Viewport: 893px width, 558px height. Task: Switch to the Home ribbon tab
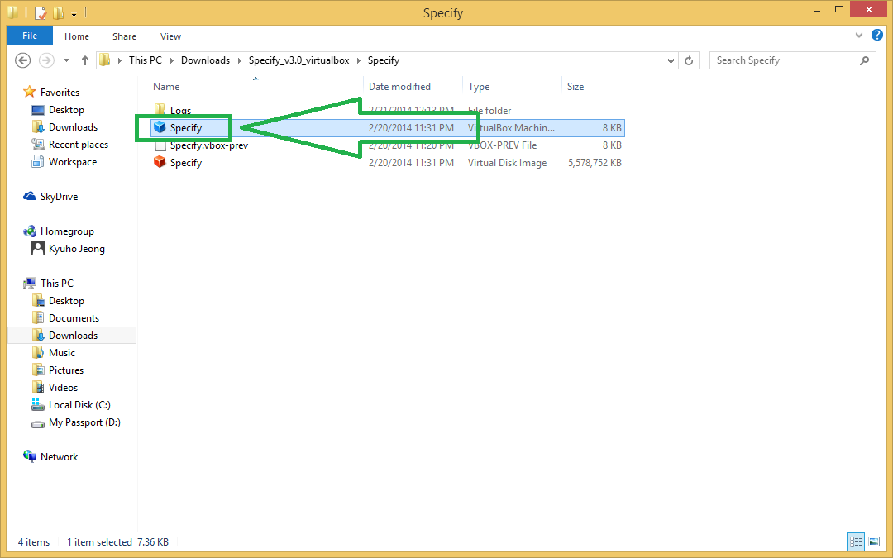77,36
